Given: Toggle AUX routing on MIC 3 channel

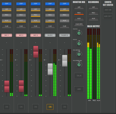Looking at the screenshot, I should [x=36, y=21].
